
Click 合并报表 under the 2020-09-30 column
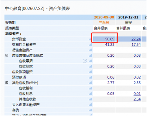101,28
